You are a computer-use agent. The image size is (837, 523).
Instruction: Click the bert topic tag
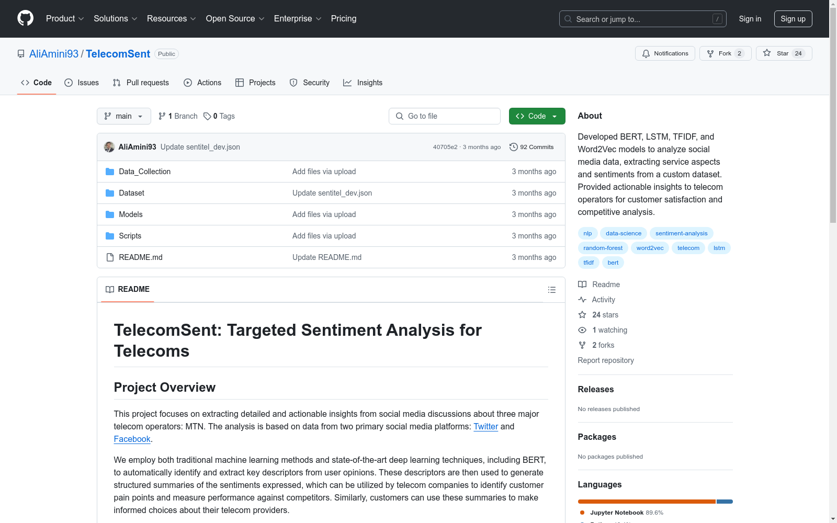tap(613, 263)
